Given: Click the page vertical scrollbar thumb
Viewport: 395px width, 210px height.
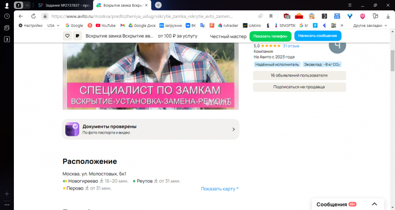Looking at the screenshot, I should [392, 61].
